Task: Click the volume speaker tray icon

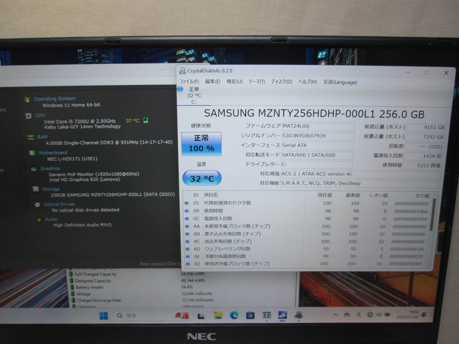Action: pos(379,315)
